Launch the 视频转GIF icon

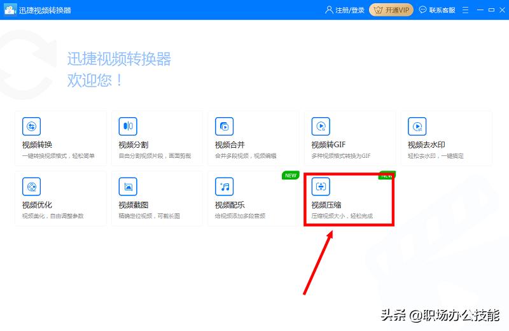(321, 127)
